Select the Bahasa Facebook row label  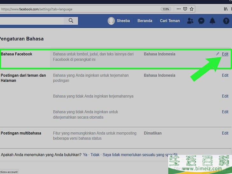point(17,54)
